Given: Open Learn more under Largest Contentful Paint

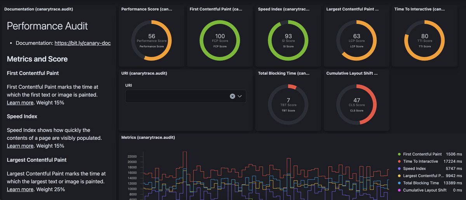Looking at the screenshot, I should point(20,190).
